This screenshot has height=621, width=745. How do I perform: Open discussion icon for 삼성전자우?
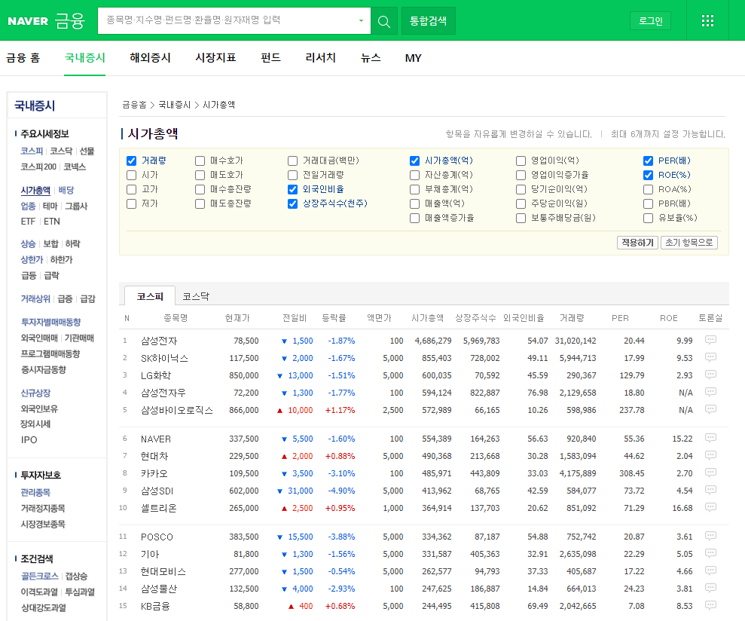(x=710, y=393)
